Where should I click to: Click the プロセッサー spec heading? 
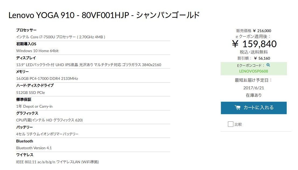[26, 30]
